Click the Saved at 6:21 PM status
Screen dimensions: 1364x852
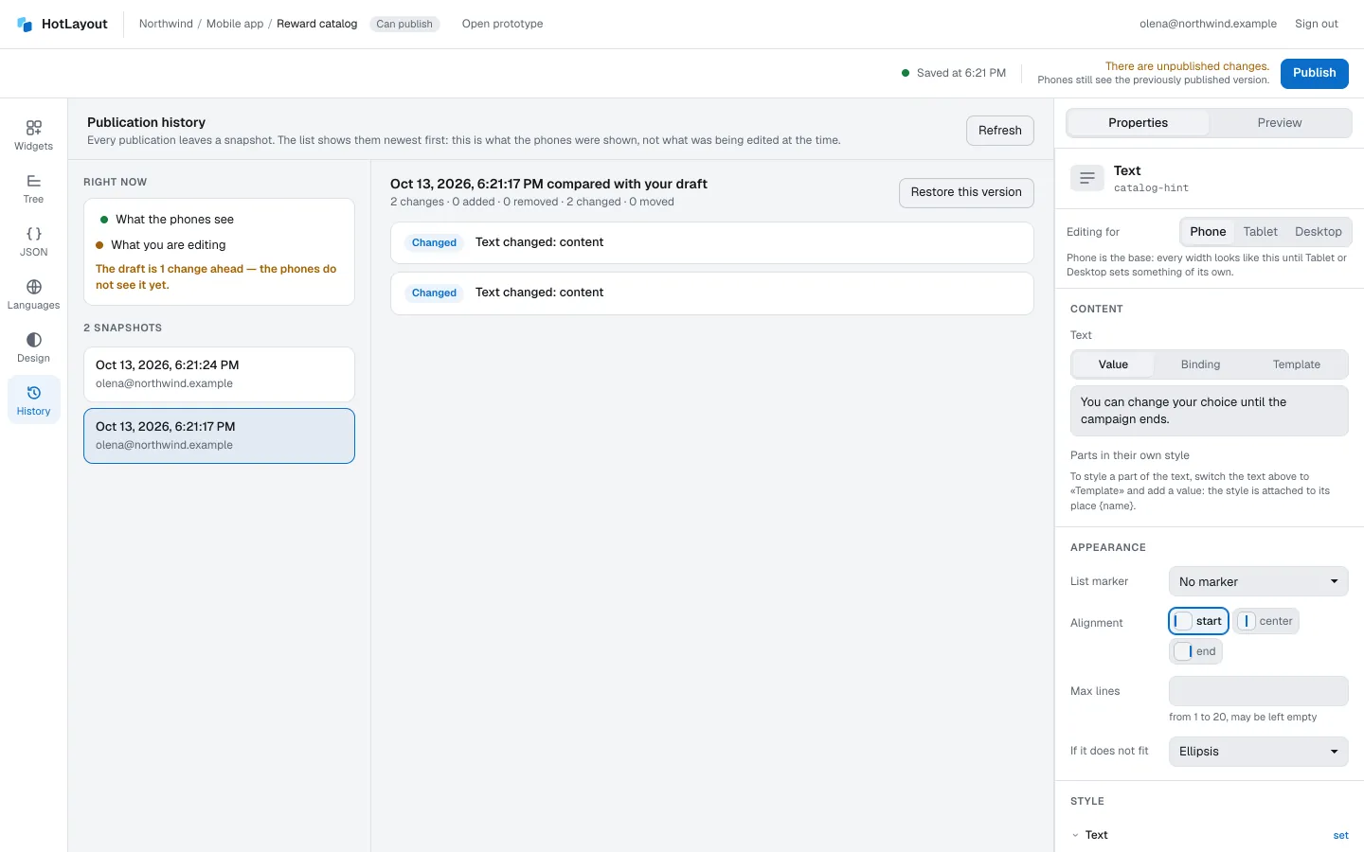click(954, 73)
